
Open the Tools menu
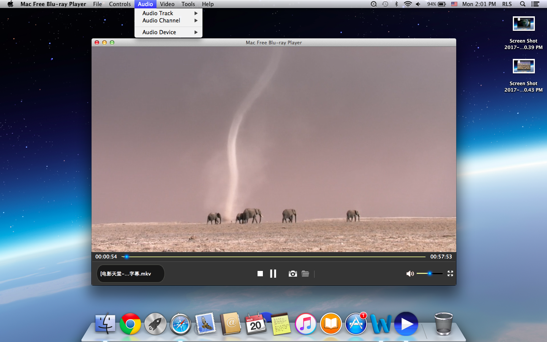[188, 4]
